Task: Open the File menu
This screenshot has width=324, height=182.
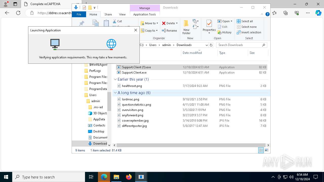Action: click(x=79, y=14)
